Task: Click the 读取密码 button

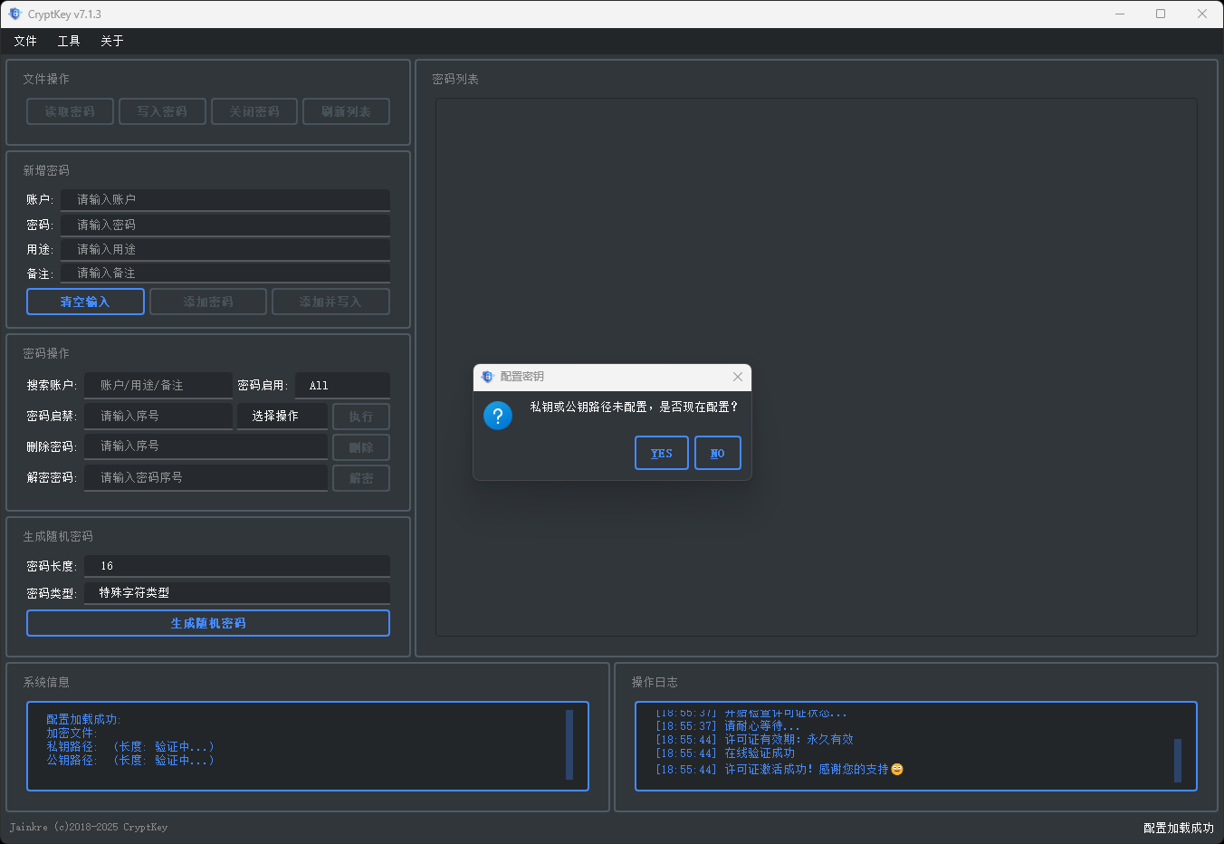Action: (70, 111)
